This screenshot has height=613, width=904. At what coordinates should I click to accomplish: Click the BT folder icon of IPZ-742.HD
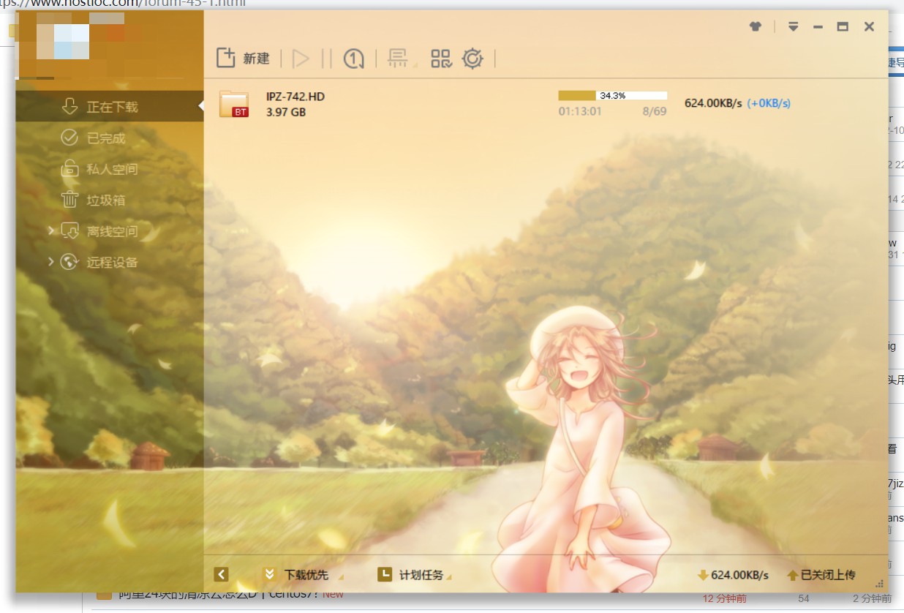click(234, 104)
